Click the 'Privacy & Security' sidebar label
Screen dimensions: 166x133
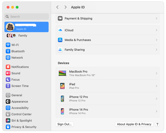point(24,127)
